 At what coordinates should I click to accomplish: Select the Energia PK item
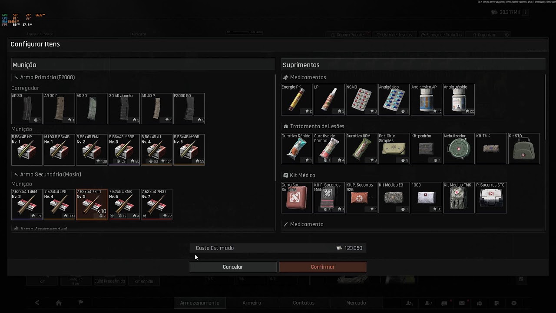(x=297, y=100)
